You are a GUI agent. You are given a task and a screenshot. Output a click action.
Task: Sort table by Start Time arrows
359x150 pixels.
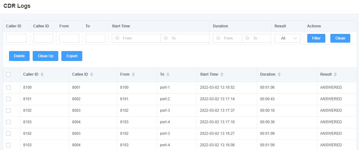(222, 75)
